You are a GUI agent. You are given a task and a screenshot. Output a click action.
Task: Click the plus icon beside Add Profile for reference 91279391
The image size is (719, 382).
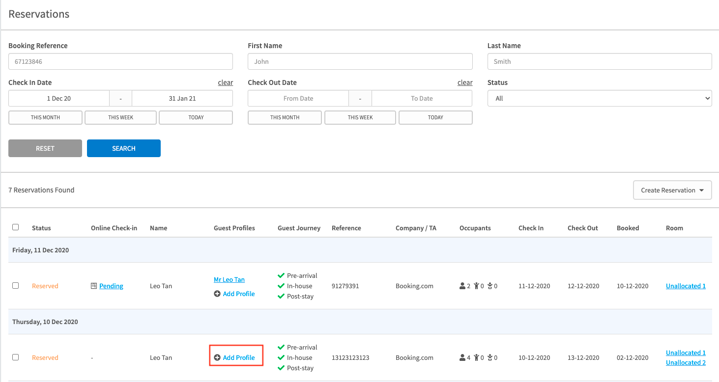(x=217, y=294)
